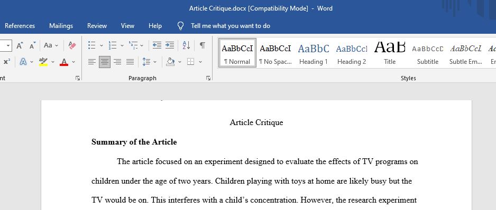This screenshot has height=210, width=496.
Task: Apply the Heading 1 style
Action: coord(314,53)
